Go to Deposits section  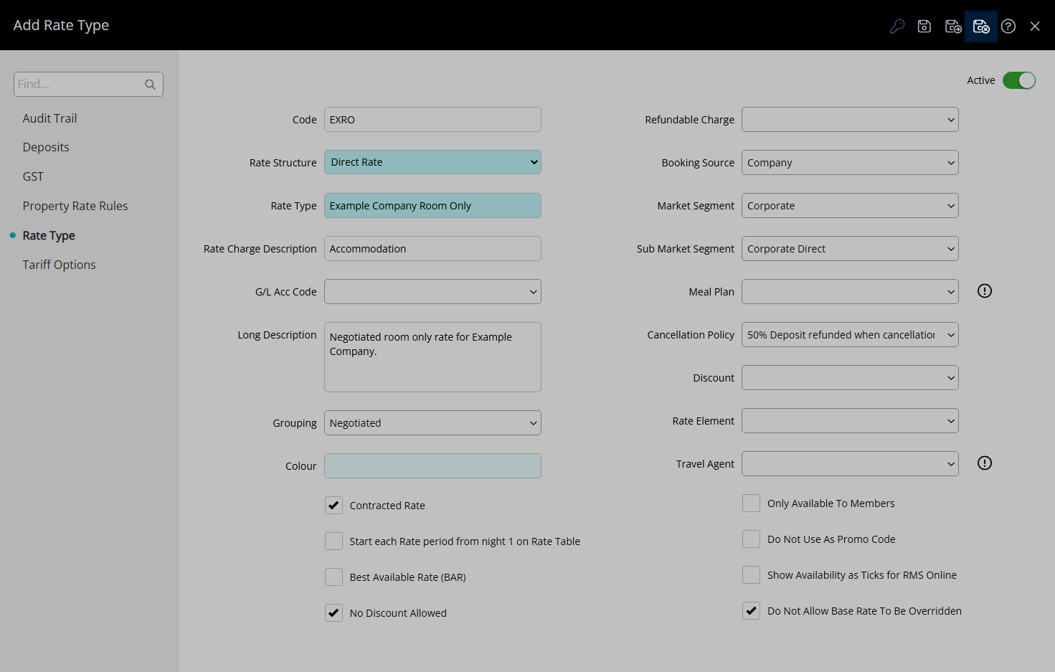pos(46,147)
